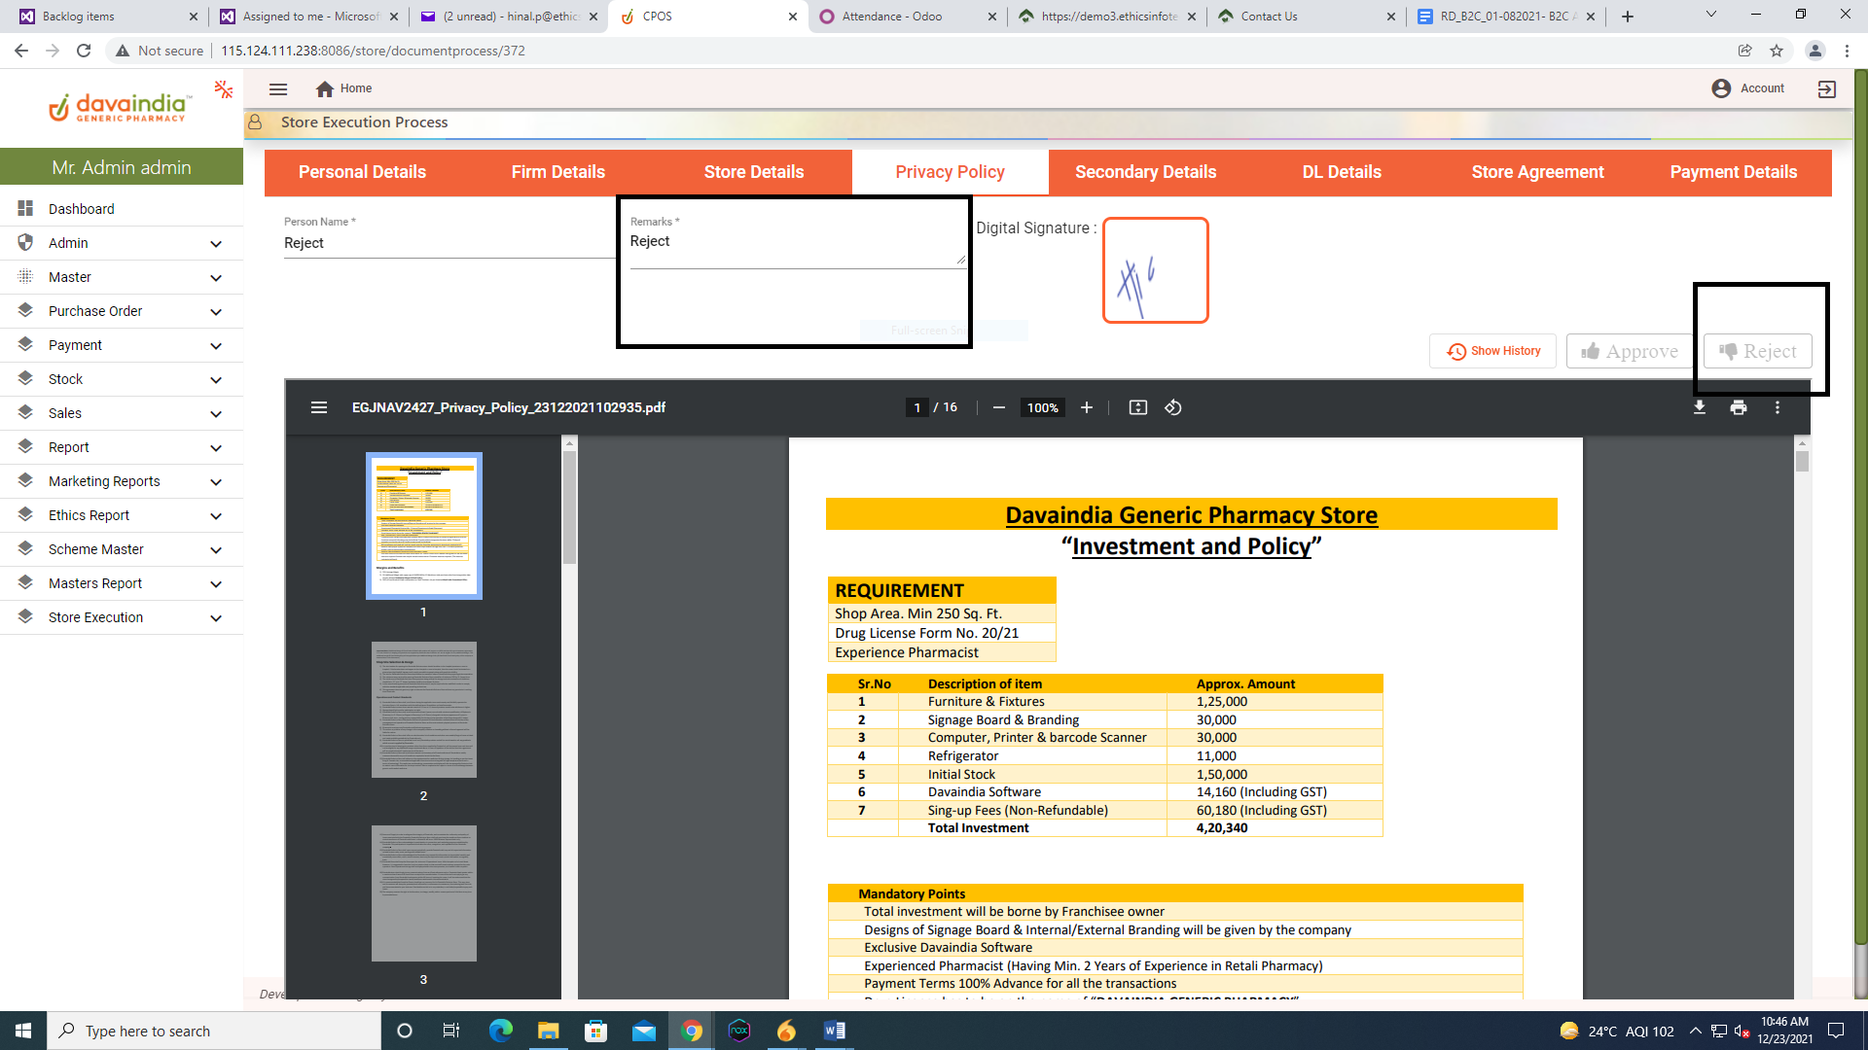Zoom in the PDF with plus icon
This screenshot has width=1868, height=1050.
click(1087, 407)
